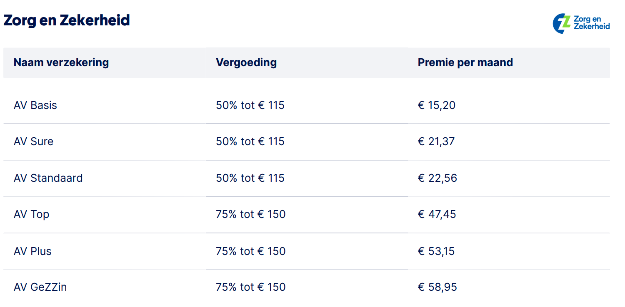
Task: Select the Naam verzekering column header
Action: pyautogui.click(x=61, y=63)
